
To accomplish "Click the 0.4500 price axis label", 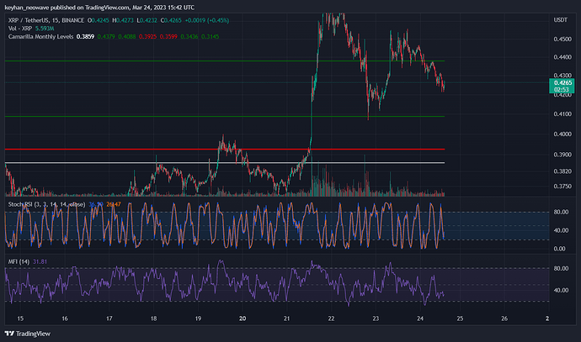I will tap(561, 39).
